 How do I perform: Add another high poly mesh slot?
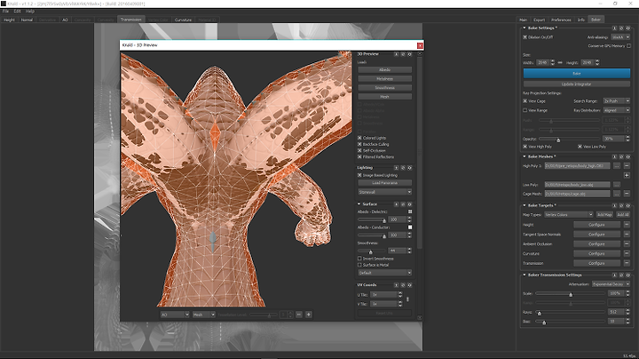click(x=627, y=175)
